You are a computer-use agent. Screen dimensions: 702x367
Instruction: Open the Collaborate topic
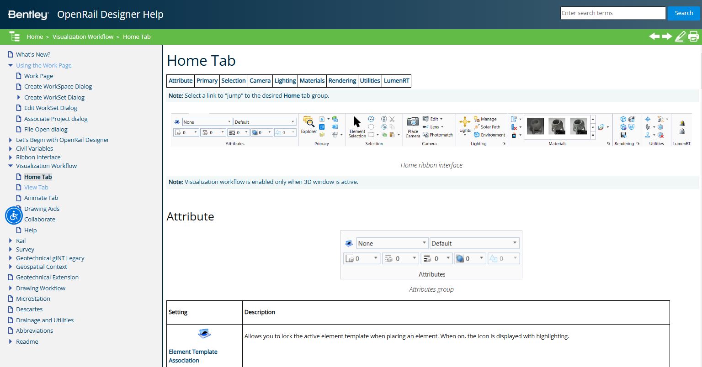(x=40, y=219)
